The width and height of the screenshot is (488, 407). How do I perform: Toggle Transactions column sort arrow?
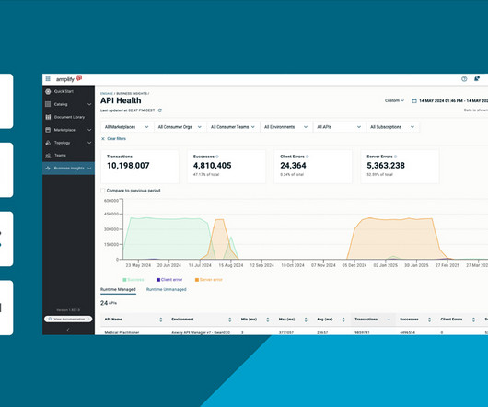(389, 320)
